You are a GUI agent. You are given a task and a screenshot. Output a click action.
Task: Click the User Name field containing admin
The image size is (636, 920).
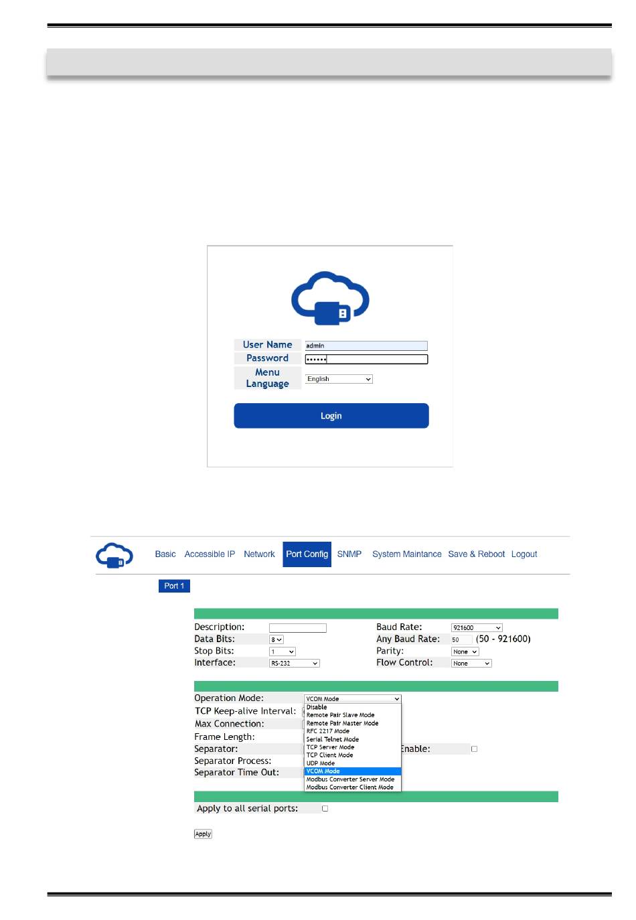[x=366, y=346]
